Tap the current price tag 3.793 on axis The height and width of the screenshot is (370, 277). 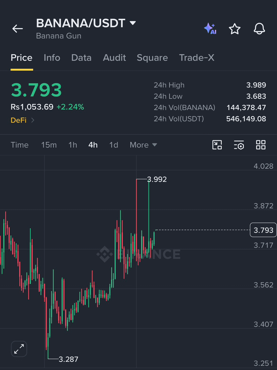(x=263, y=230)
